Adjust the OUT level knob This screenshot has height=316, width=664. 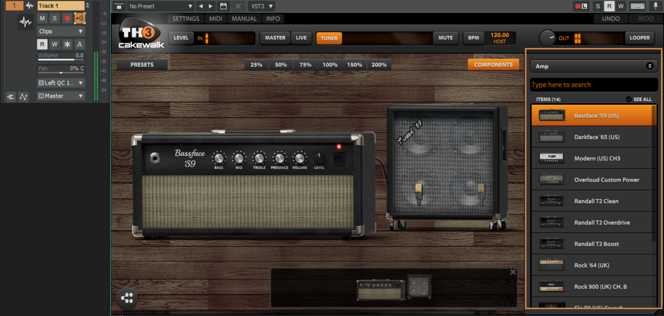tap(547, 38)
